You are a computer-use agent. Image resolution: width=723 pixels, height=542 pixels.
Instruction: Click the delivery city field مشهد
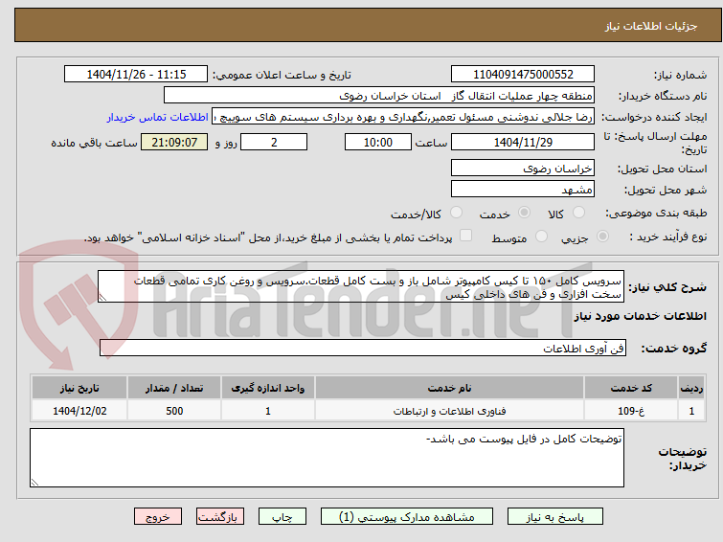coord(523,189)
